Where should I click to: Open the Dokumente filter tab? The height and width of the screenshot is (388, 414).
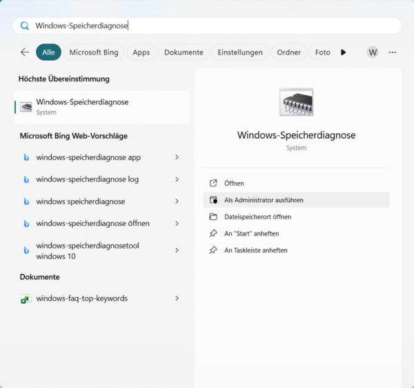(x=184, y=52)
